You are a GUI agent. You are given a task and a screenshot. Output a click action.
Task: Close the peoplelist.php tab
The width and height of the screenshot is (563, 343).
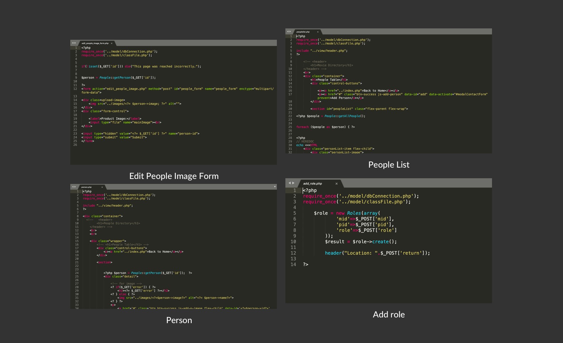click(x=318, y=32)
